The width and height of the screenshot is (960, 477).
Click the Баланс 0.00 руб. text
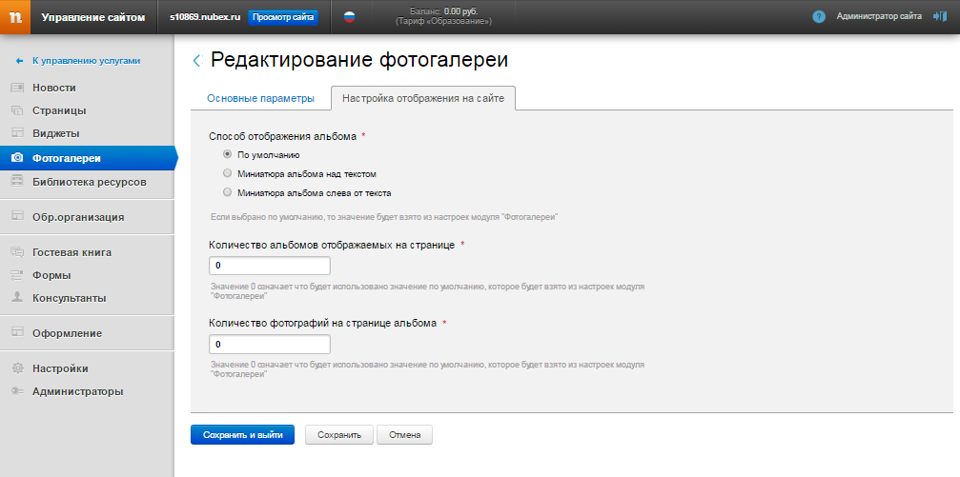pos(443,11)
